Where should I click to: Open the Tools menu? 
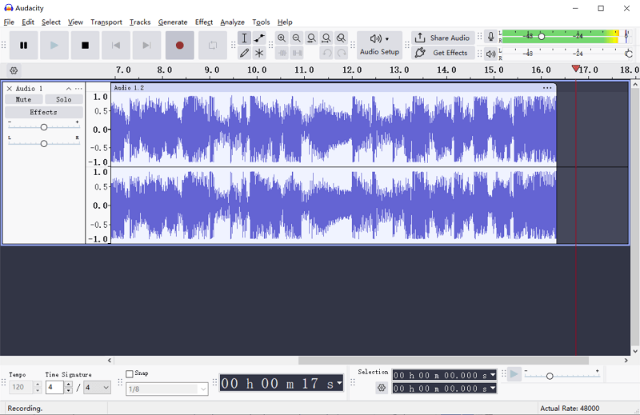261,22
